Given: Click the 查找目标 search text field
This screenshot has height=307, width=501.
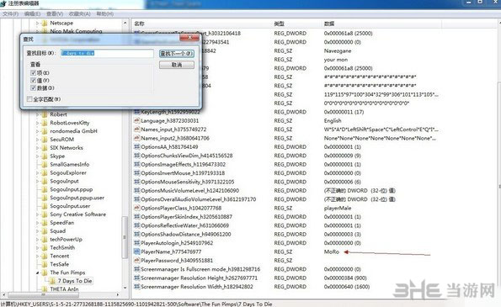Looking at the screenshot, I should (x=107, y=53).
